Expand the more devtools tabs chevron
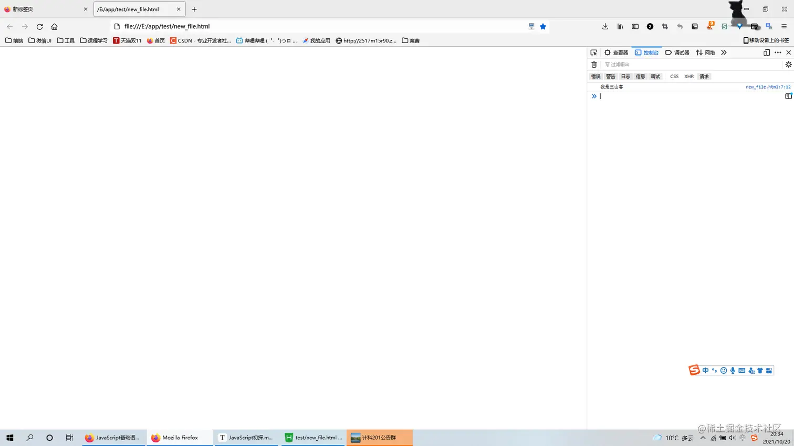794x446 pixels. coord(724,52)
